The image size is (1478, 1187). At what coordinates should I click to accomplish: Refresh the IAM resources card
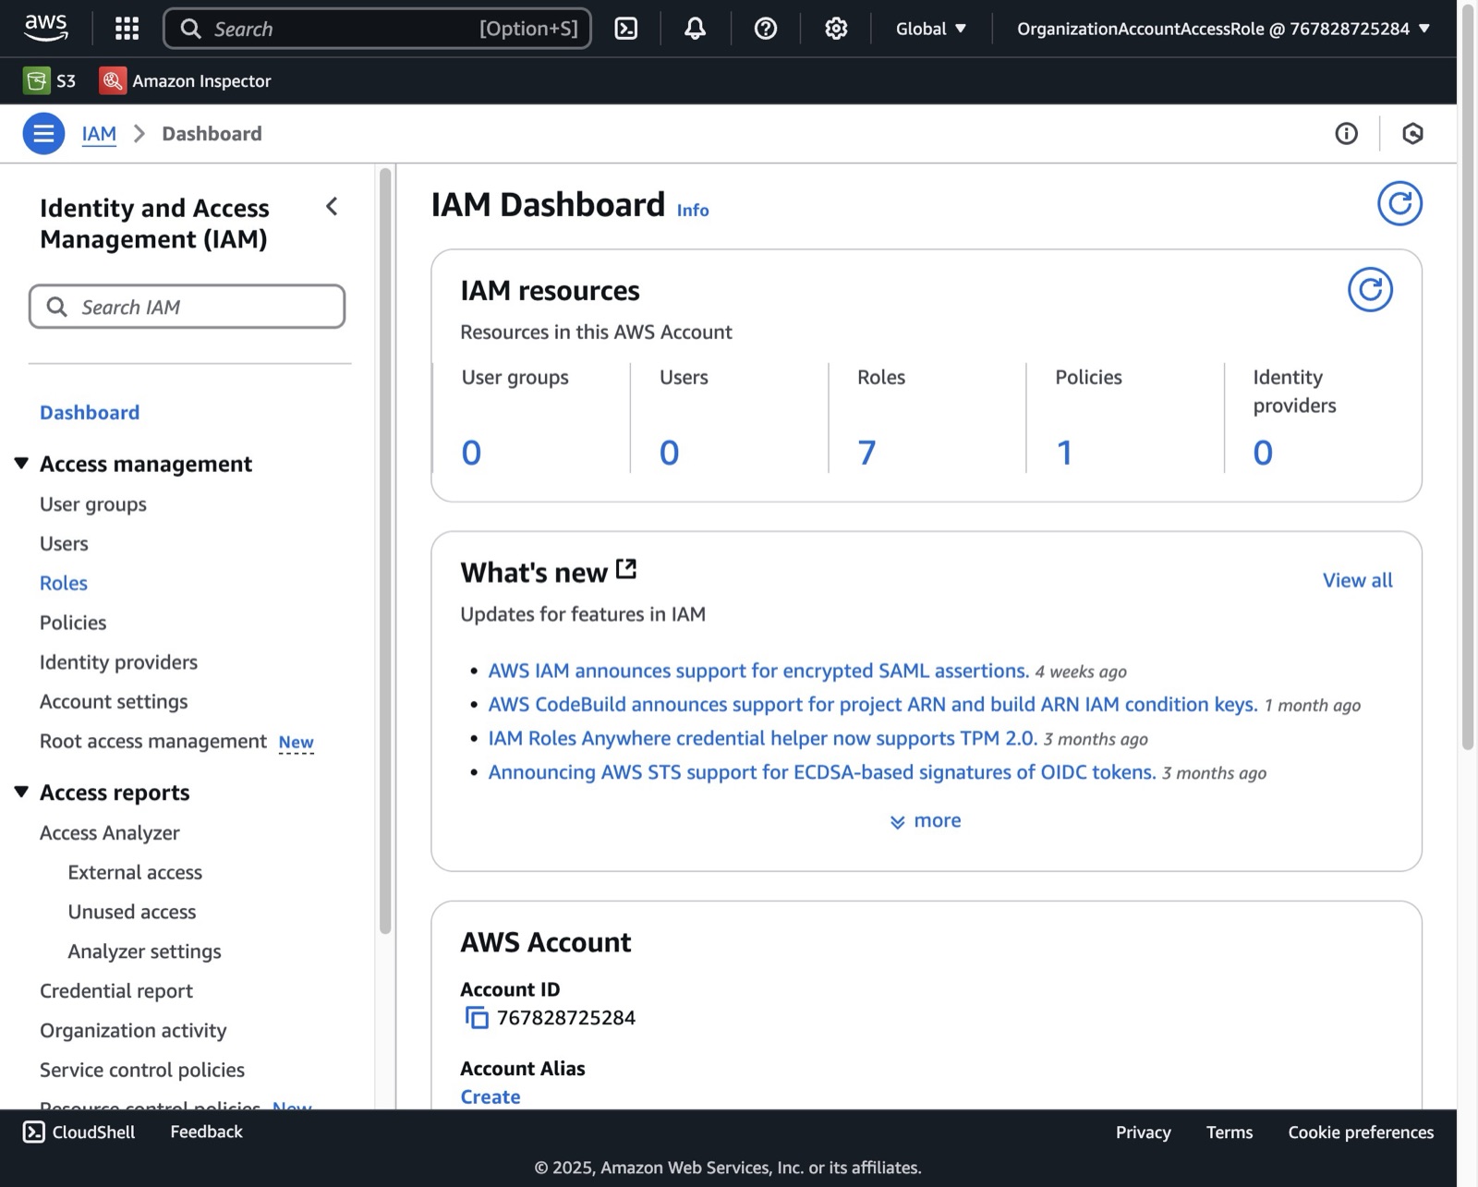[x=1370, y=290]
